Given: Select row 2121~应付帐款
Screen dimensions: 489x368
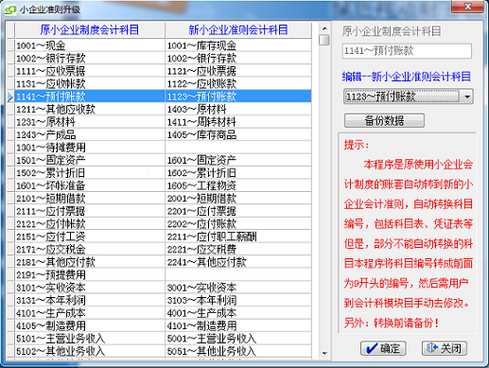Looking at the screenshot, I should (90, 224).
